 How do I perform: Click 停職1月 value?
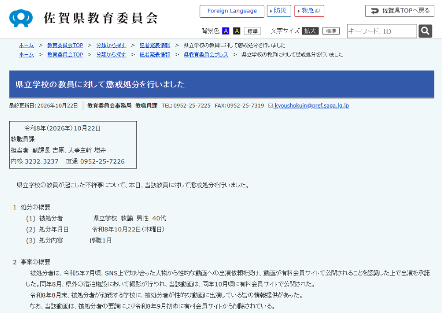100,241
